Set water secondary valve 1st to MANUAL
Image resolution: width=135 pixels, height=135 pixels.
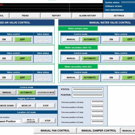point(71,58)
